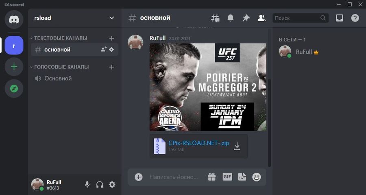Click the #3613 user tag
The image size is (366, 195).
(53, 188)
